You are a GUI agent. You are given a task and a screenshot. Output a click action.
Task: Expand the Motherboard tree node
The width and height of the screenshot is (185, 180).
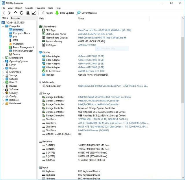[3, 58]
